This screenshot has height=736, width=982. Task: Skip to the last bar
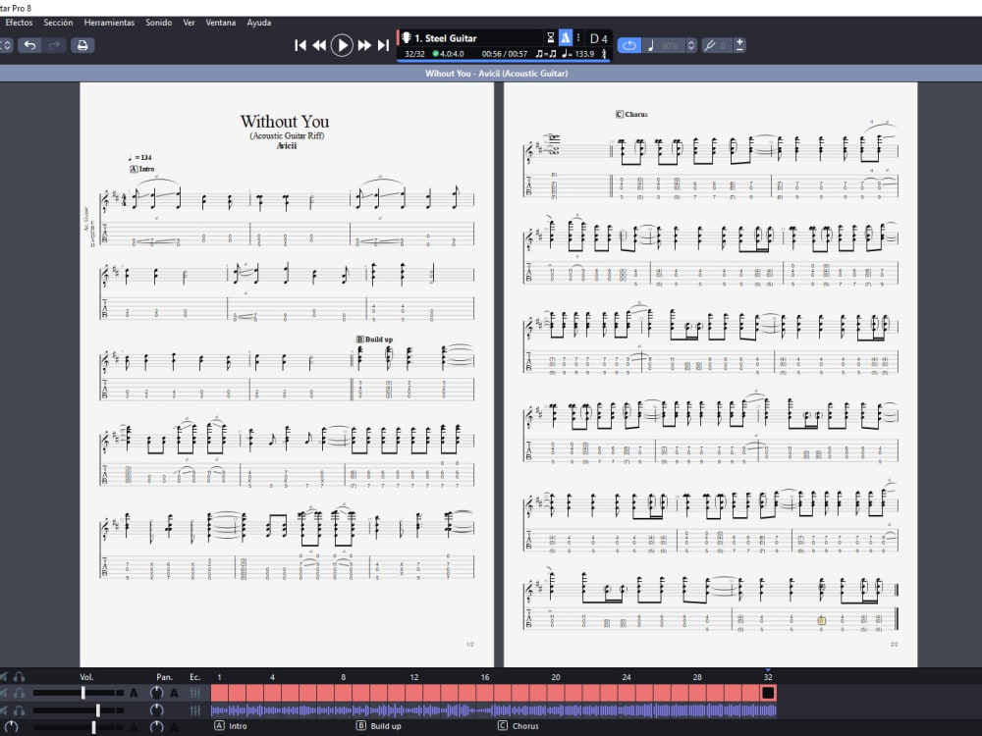384,45
